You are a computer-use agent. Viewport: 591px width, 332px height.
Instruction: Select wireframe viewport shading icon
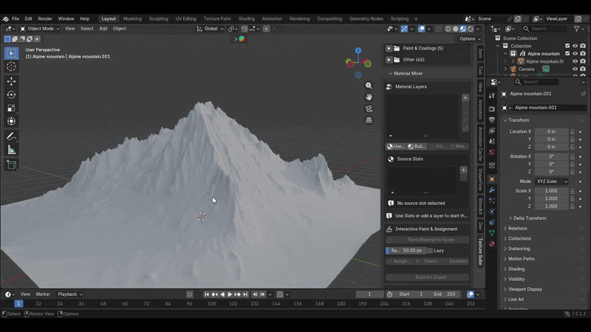[448, 29]
